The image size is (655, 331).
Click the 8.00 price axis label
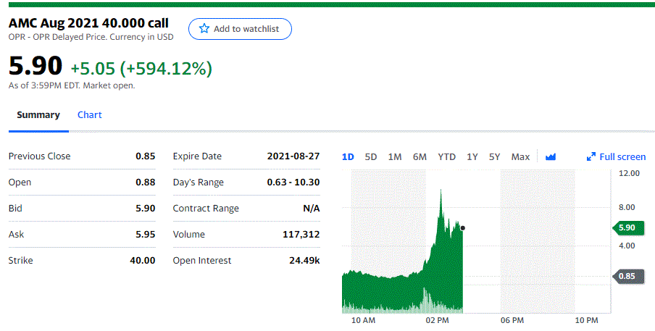coord(627,207)
